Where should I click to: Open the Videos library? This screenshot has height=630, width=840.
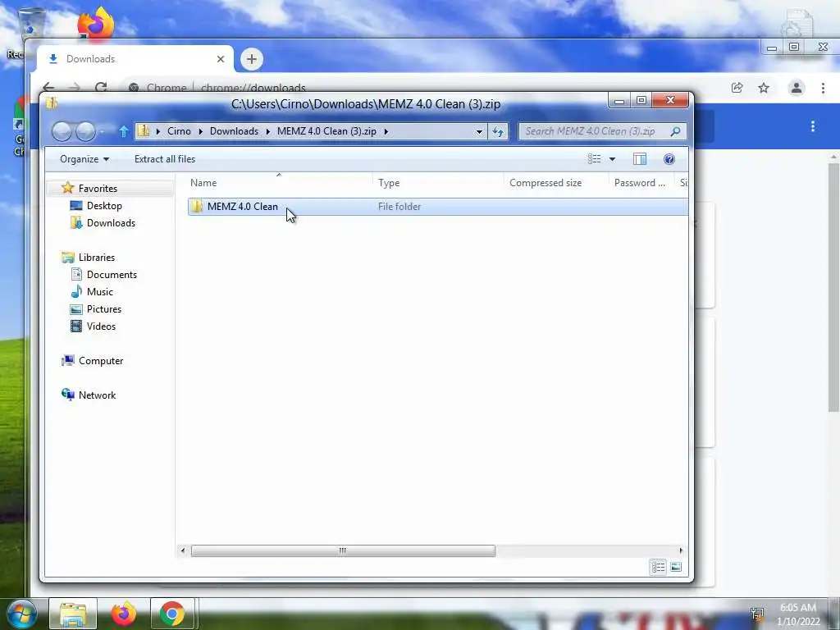tap(101, 326)
